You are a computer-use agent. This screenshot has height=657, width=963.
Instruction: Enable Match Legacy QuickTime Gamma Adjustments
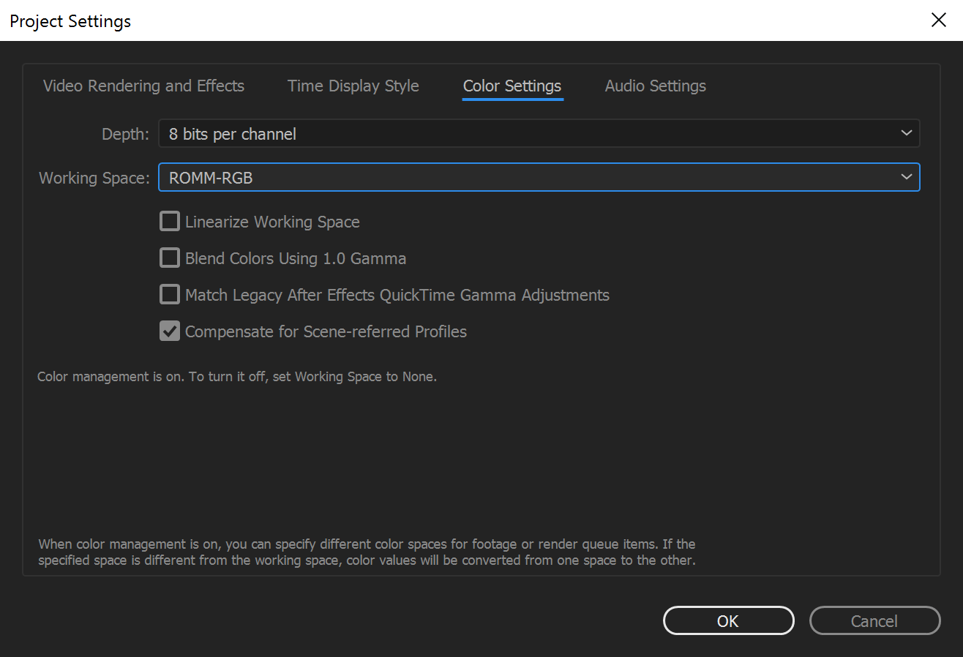pyautogui.click(x=169, y=294)
